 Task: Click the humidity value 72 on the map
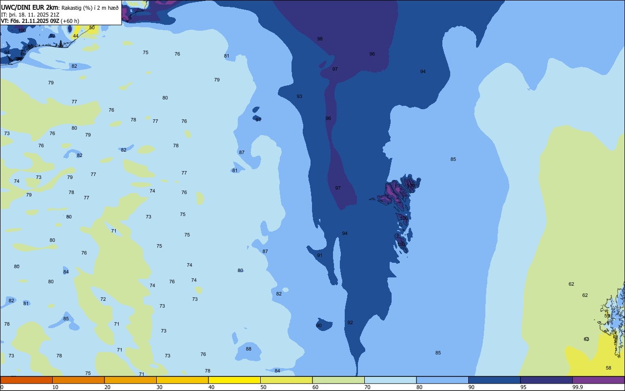[103, 299]
